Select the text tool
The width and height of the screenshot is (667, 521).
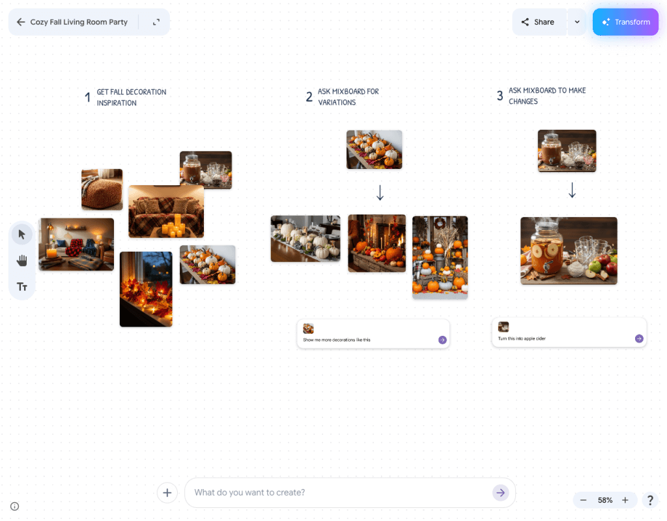[21, 286]
